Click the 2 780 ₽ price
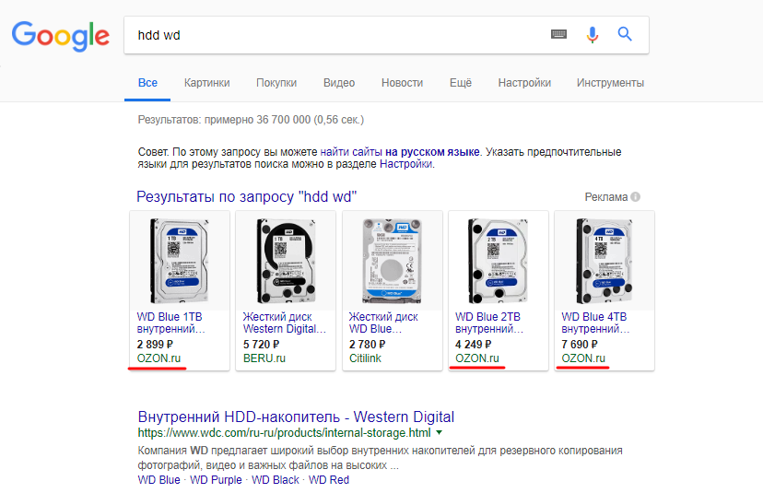Viewport: 763px width, 493px height. pos(367,344)
